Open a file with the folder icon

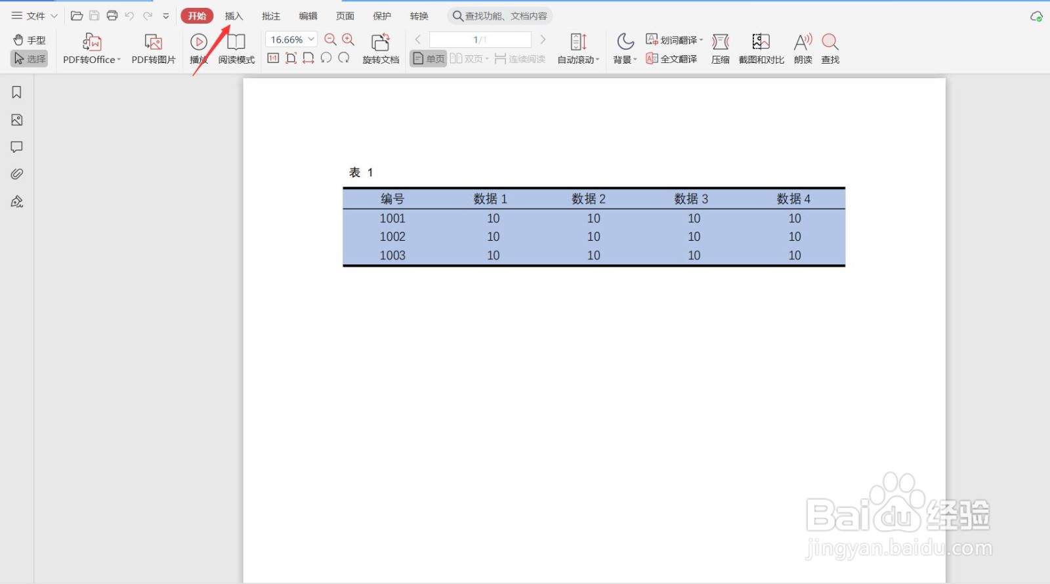(x=77, y=16)
